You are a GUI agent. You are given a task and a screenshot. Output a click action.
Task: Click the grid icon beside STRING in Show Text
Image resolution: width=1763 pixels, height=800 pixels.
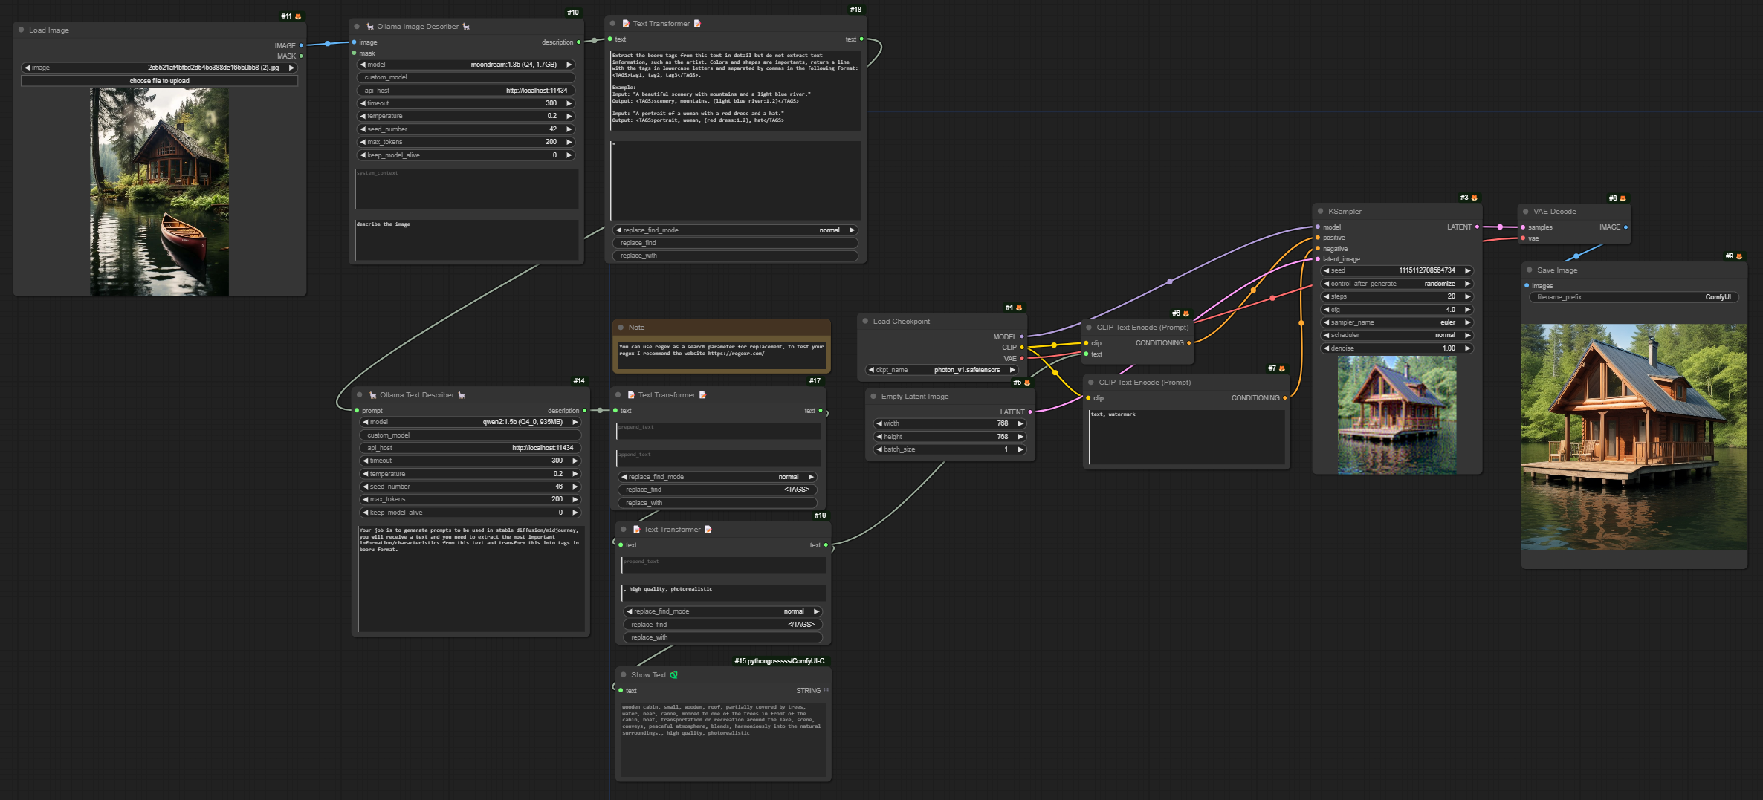pyautogui.click(x=826, y=691)
